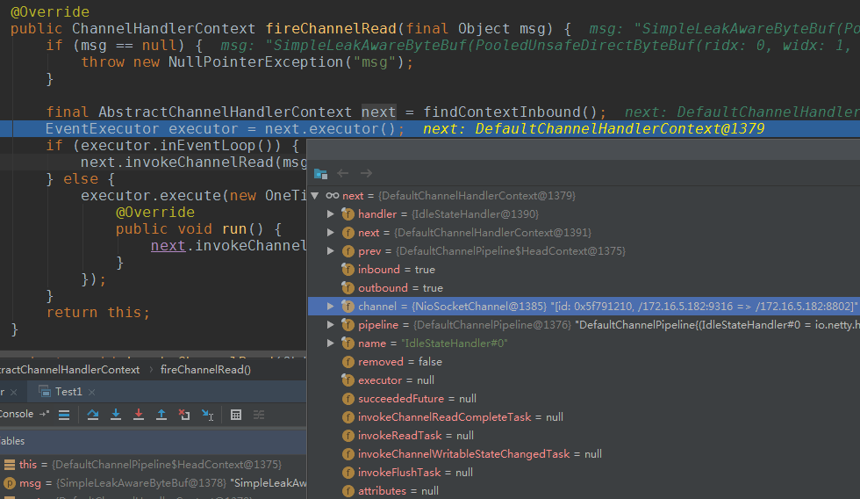Image resolution: width=860 pixels, height=499 pixels.
Task: Click the field icon beside handler
Action: click(x=348, y=214)
